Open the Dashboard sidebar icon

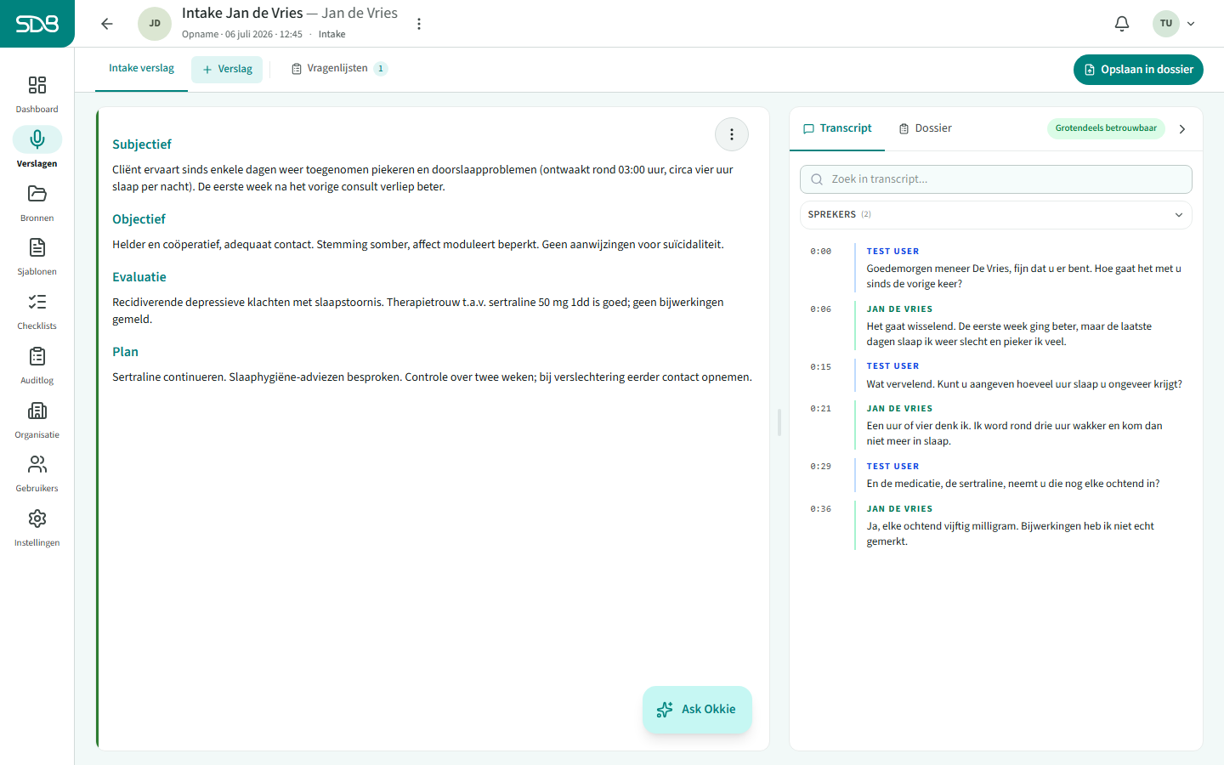(x=37, y=85)
